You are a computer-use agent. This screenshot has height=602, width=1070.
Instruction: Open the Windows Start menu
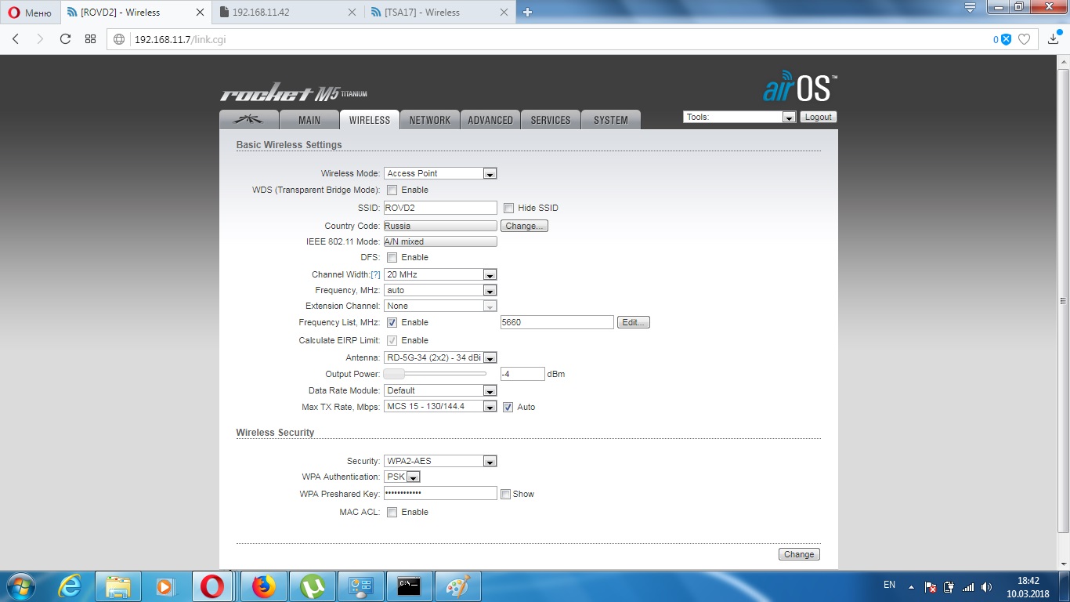(20, 586)
